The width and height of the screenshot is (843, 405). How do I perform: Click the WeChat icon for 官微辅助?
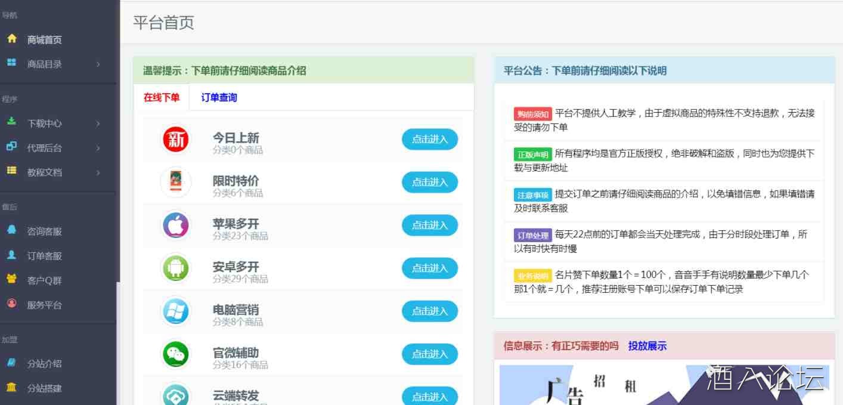tap(176, 354)
